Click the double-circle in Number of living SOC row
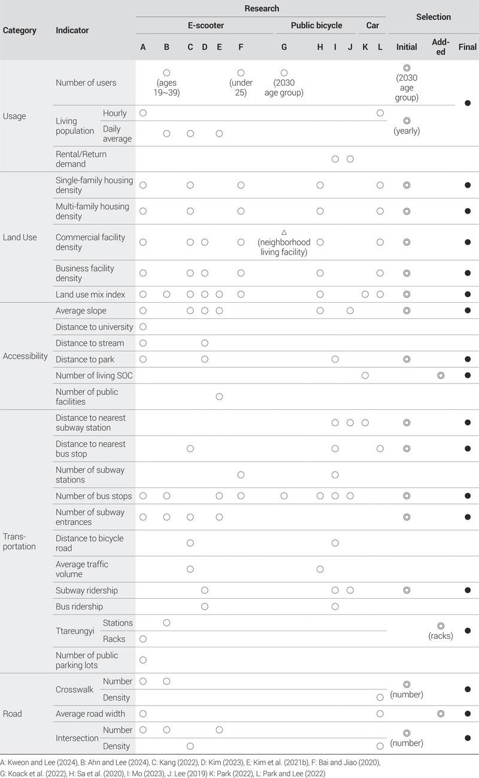Viewport: 479px width, 778px height. click(441, 375)
